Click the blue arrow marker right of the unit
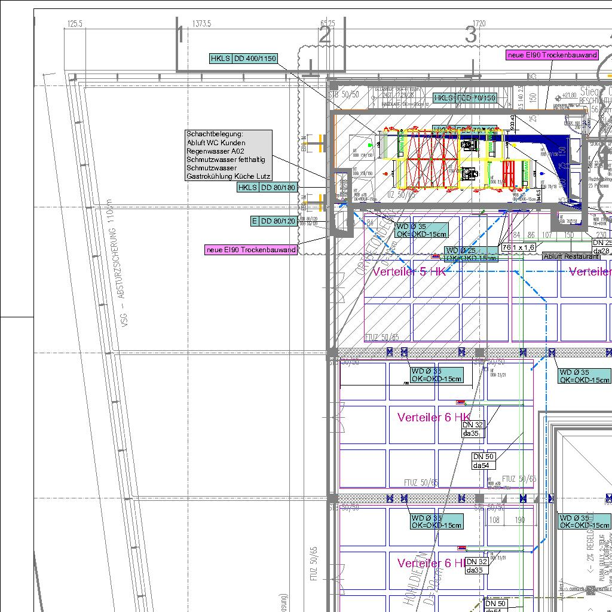The width and height of the screenshot is (612, 612). pyautogui.click(x=541, y=174)
